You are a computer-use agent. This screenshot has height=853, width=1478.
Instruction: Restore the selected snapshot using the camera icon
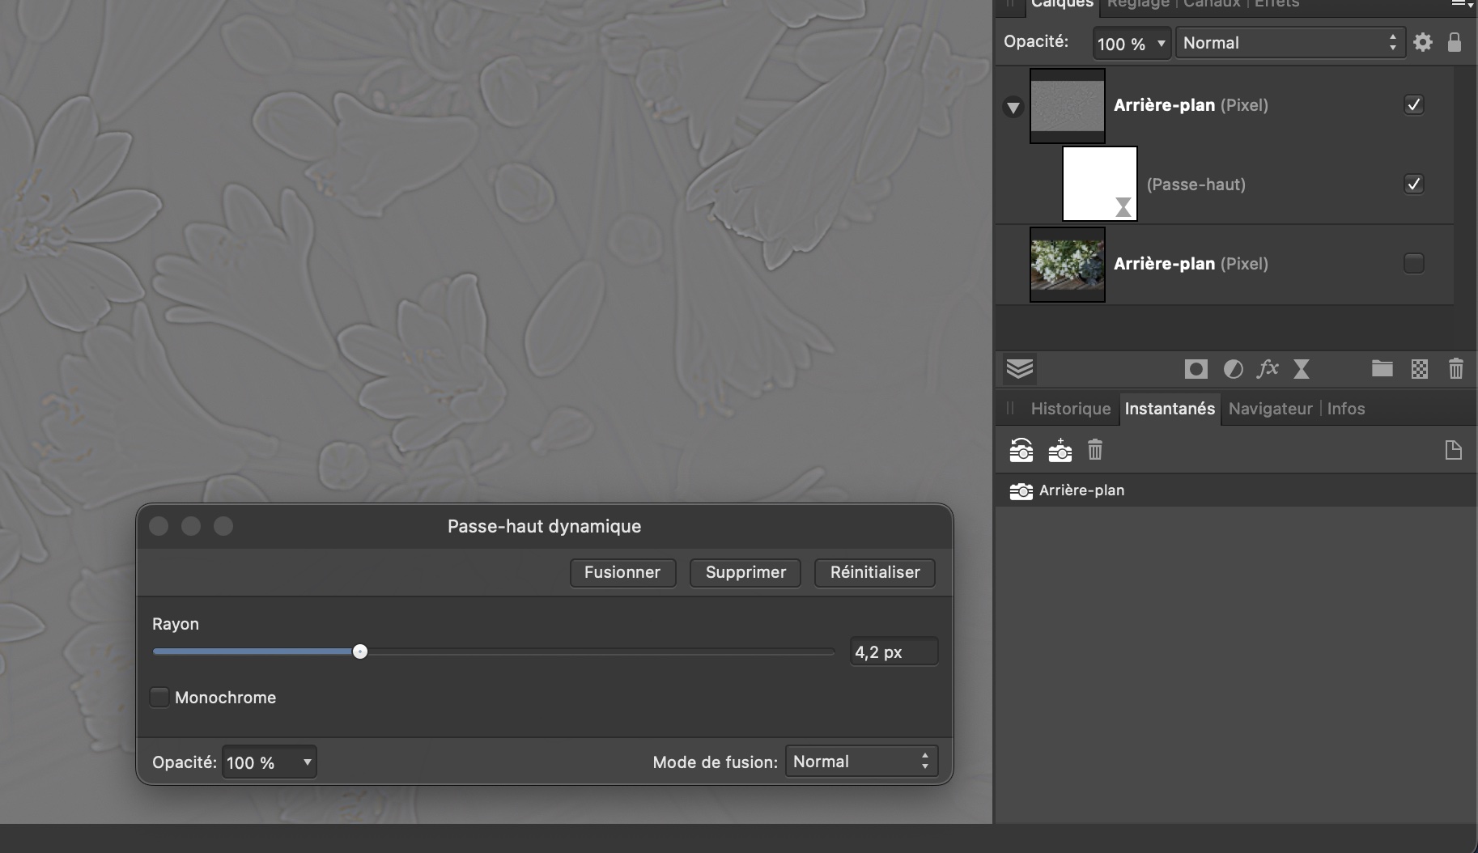[x=1021, y=450]
